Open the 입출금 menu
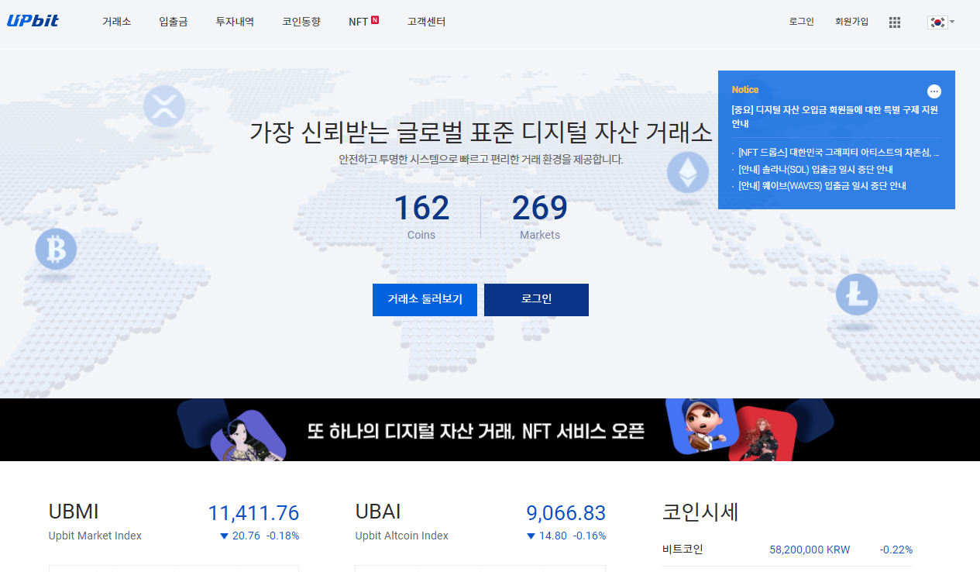980x572 pixels. [174, 22]
